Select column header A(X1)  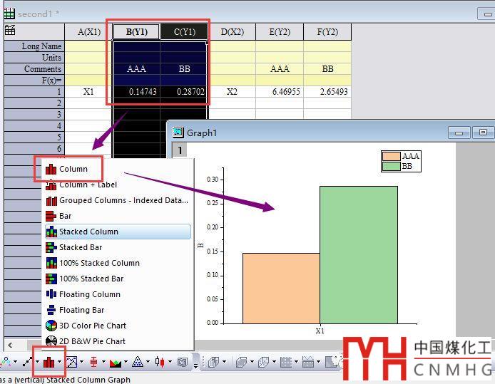[x=89, y=32]
